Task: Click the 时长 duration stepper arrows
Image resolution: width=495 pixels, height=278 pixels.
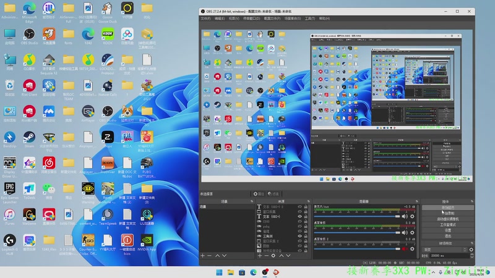Action: [471, 256]
